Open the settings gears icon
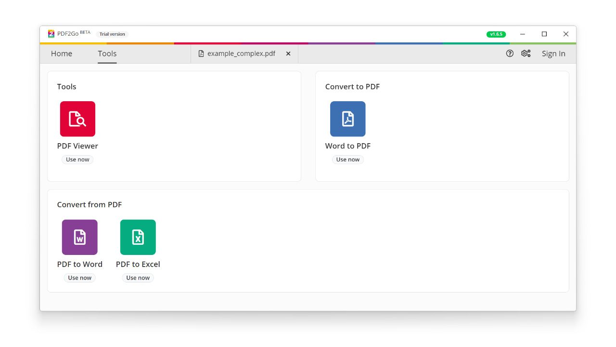The width and height of the screenshot is (616, 347). pos(526,53)
